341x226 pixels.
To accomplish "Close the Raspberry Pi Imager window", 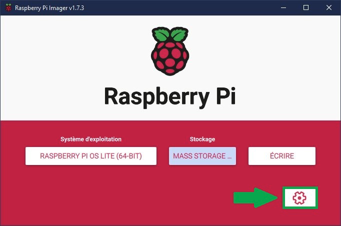I will pos(329,8).
